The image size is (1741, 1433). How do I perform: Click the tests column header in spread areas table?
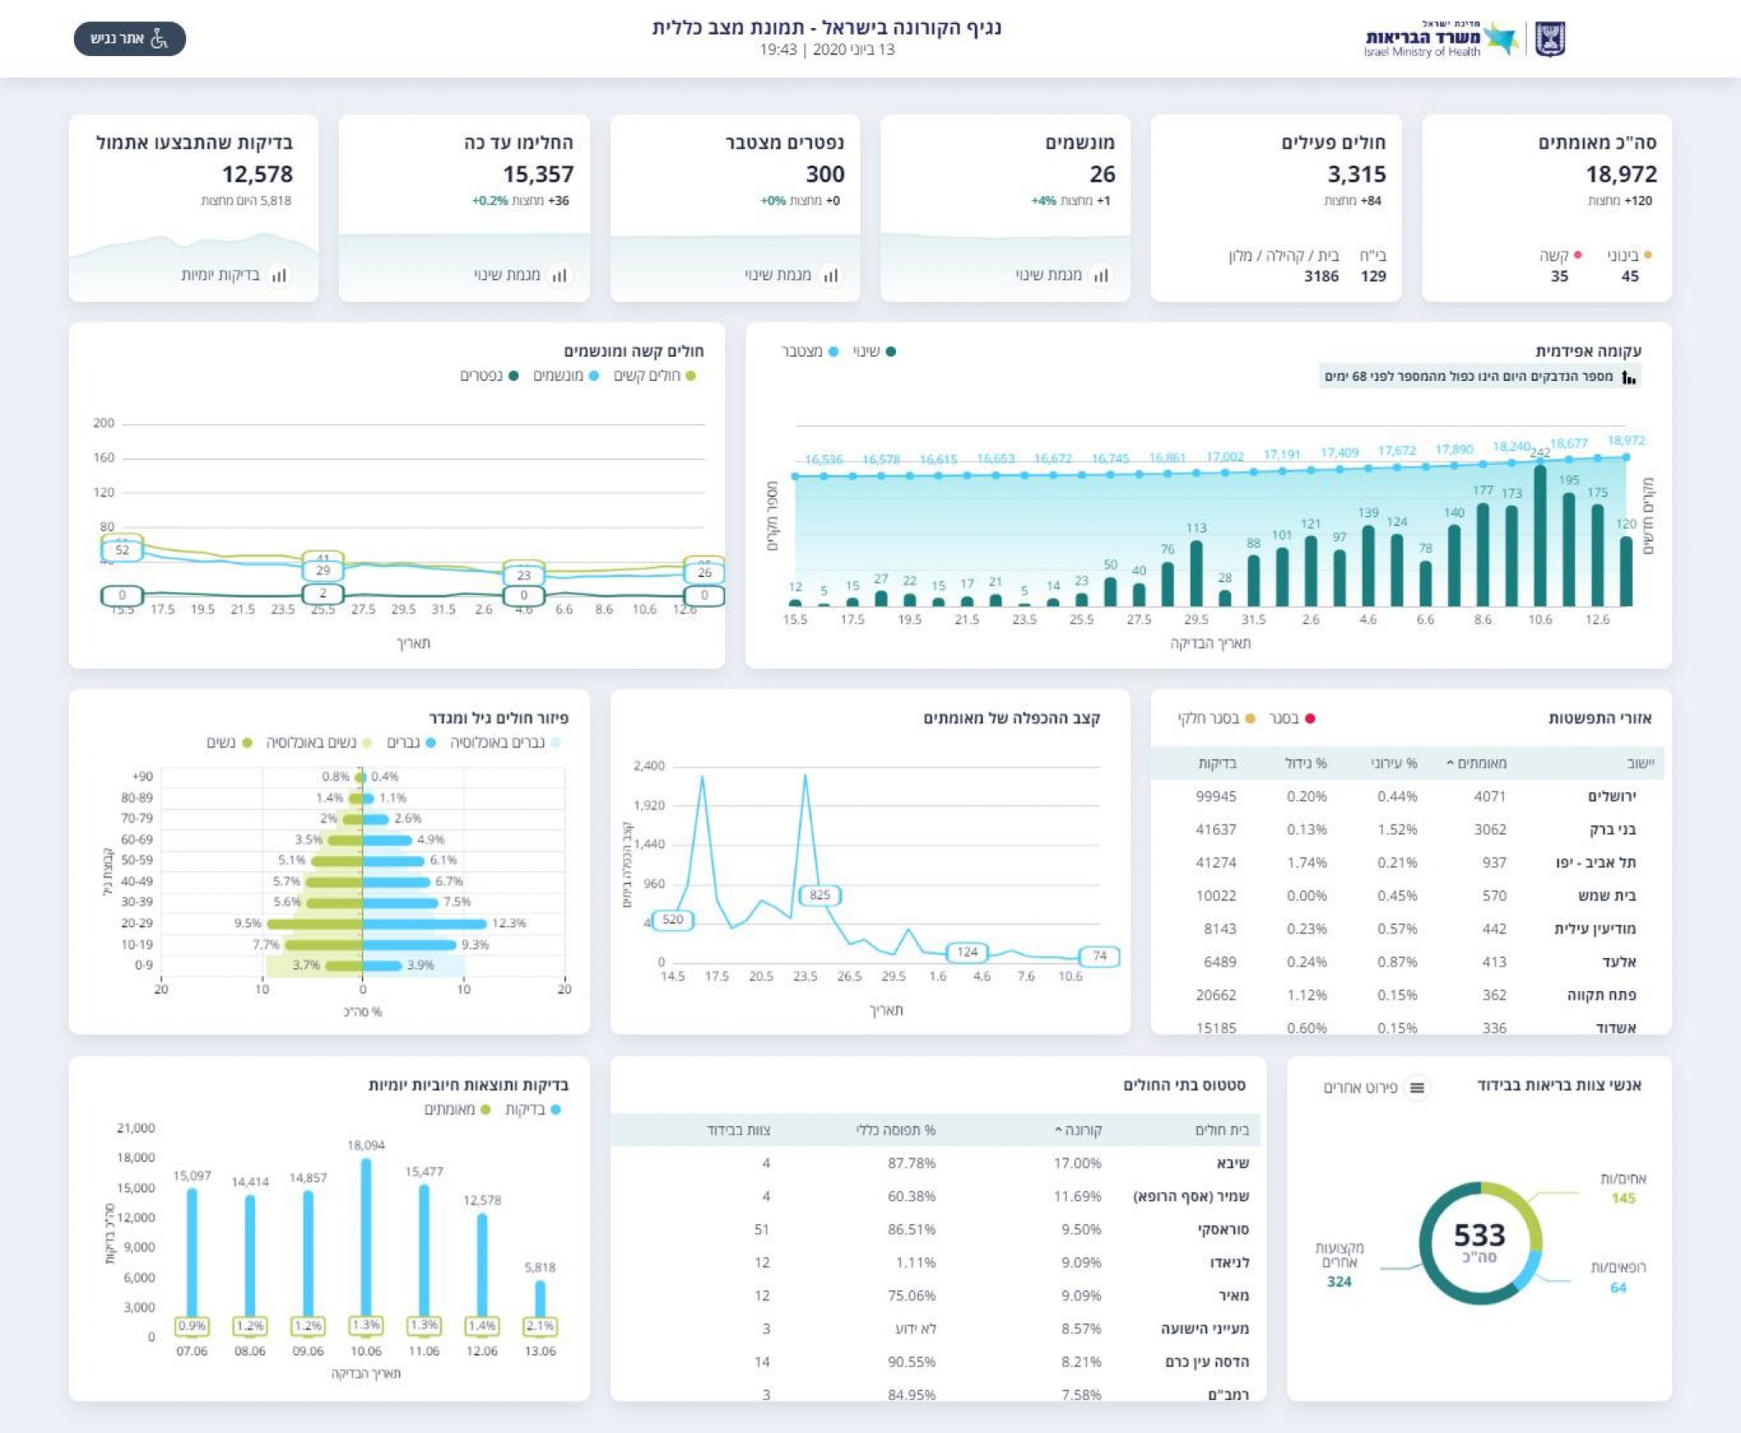coord(1216,763)
